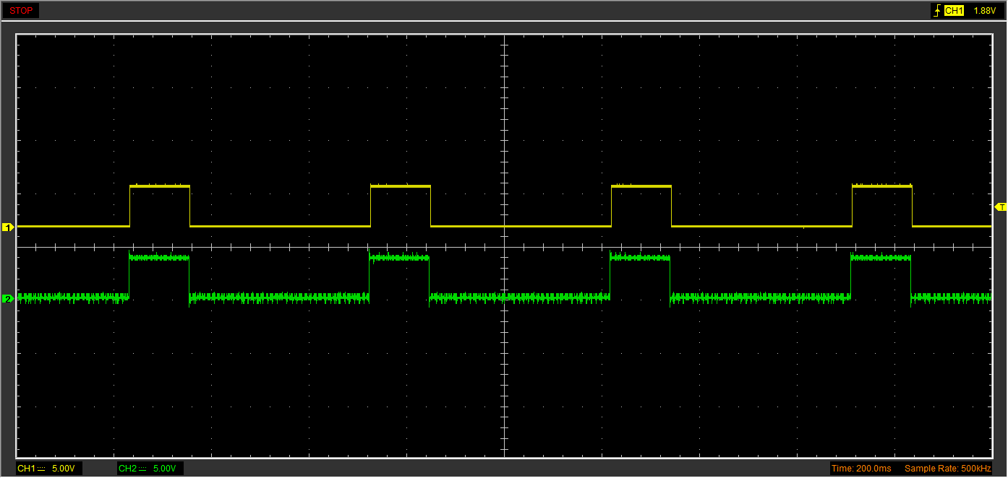Click the last green CH2 pulse top
Viewport: 1008px width, 478px height.
[880, 257]
